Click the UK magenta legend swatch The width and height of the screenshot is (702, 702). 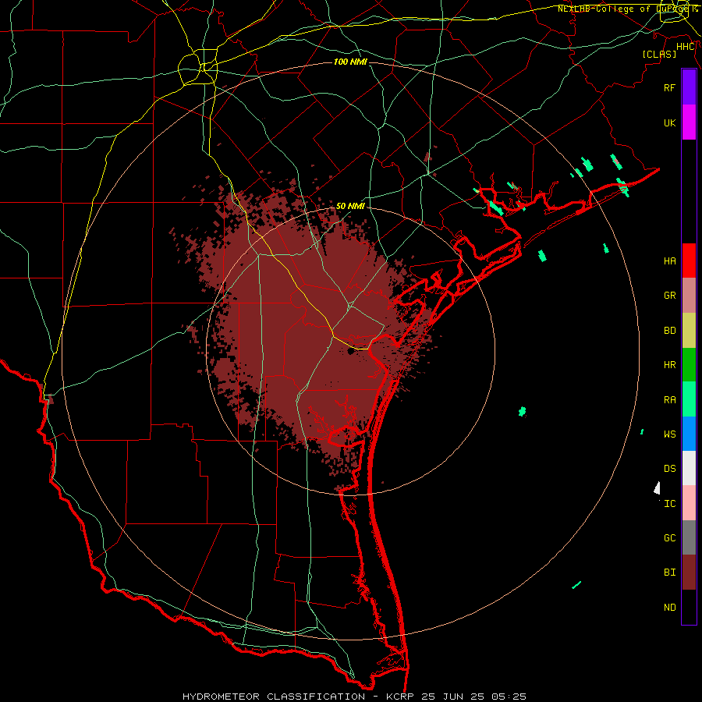tap(689, 122)
